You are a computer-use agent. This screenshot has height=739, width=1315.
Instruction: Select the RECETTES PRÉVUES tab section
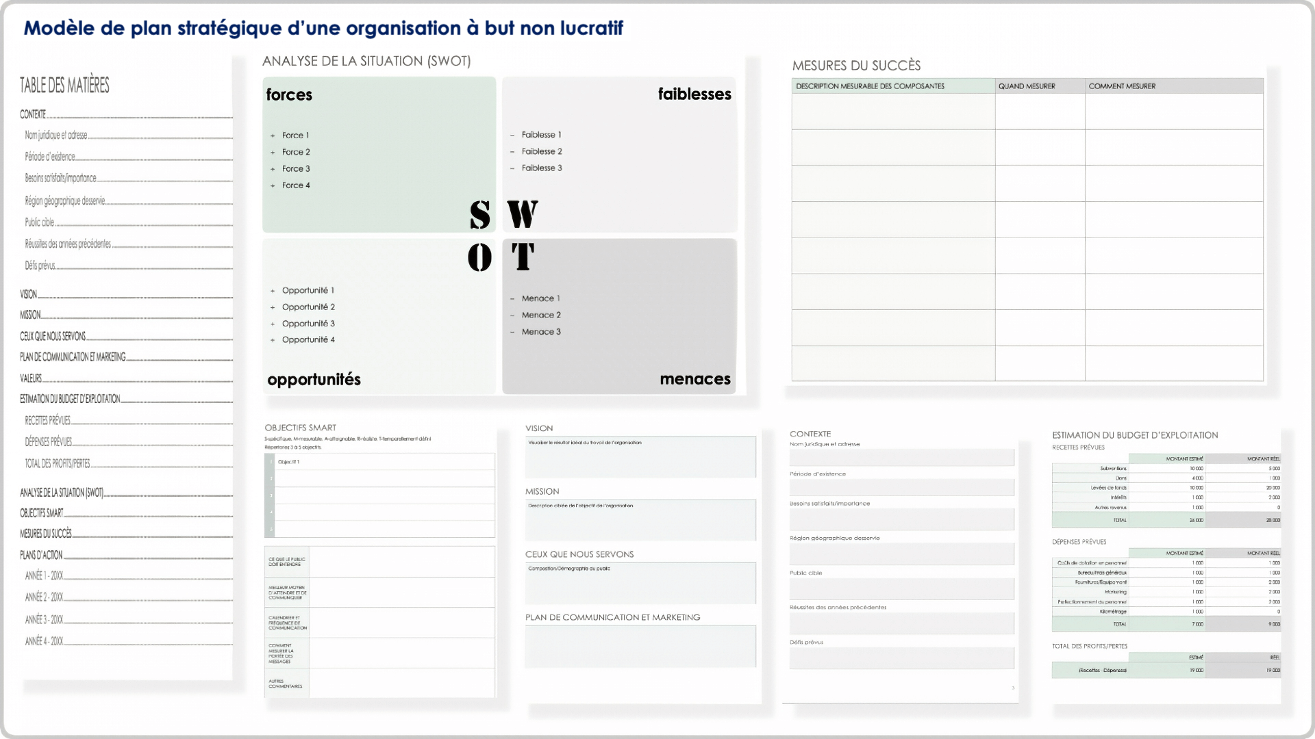coord(50,419)
